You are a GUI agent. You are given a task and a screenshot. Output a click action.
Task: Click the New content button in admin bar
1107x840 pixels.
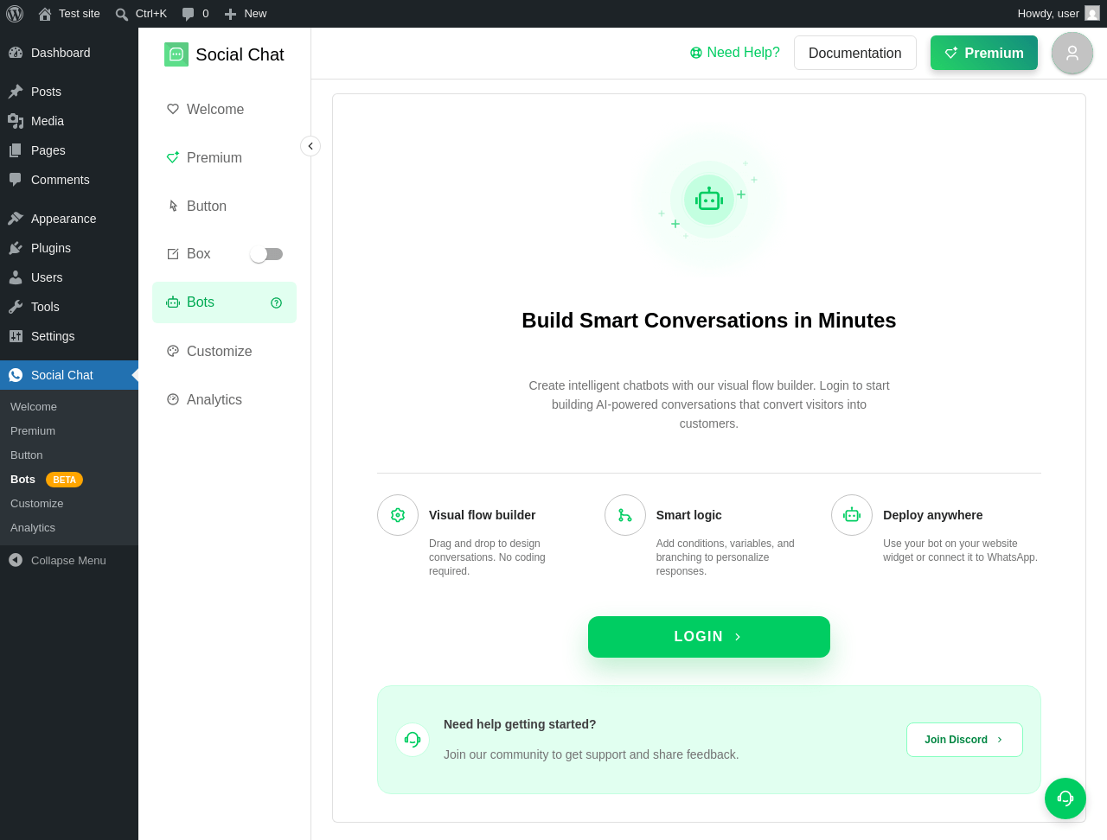(x=246, y=14)
